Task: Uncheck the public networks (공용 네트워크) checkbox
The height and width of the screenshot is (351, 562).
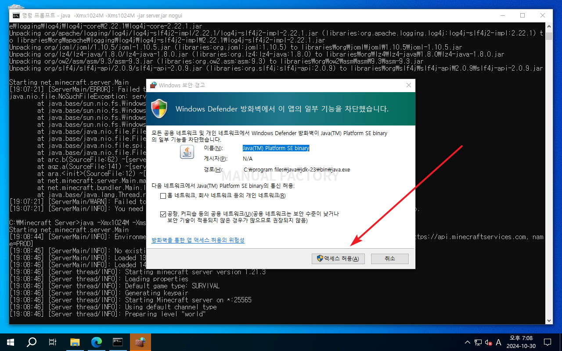Action: (x=163, y=214)
